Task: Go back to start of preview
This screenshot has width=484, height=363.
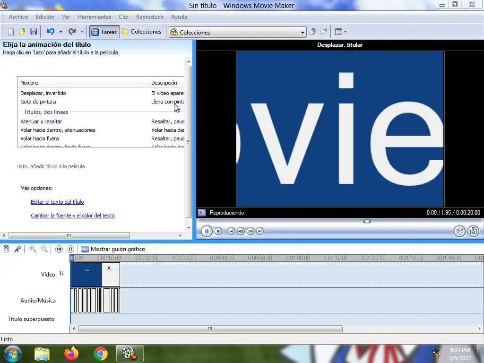Action: tap(231, 231)
